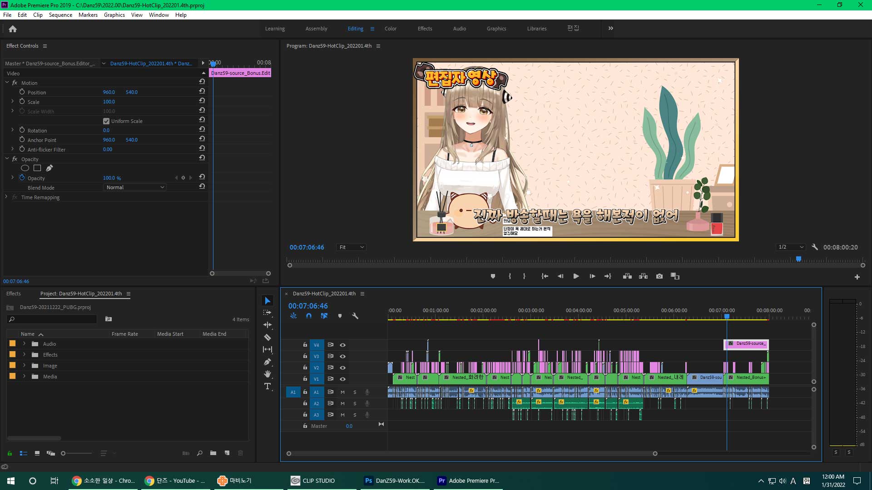Click Mark In bracket button

coord(510,276)
